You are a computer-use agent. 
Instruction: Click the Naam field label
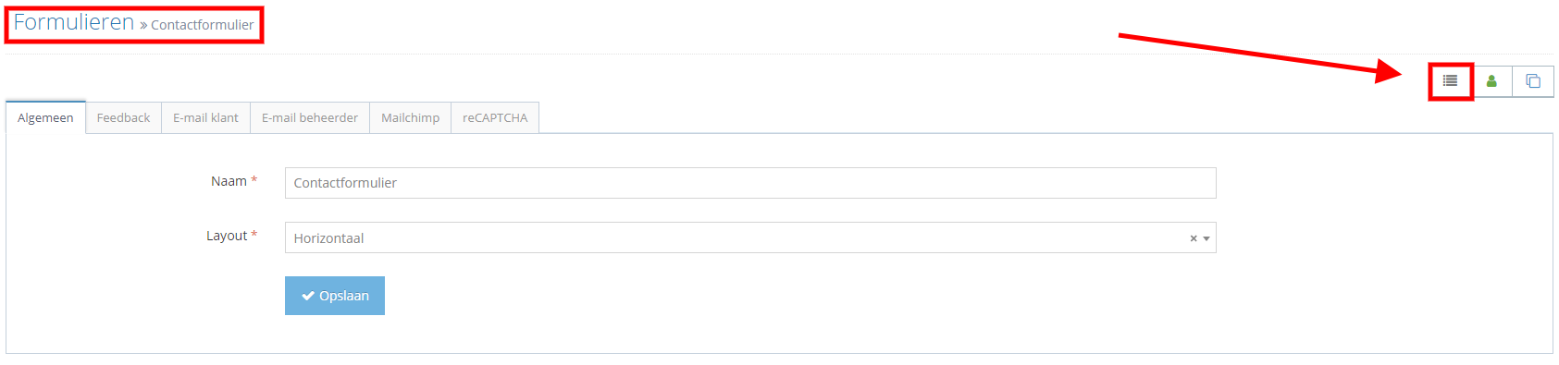tap(229, 181)
